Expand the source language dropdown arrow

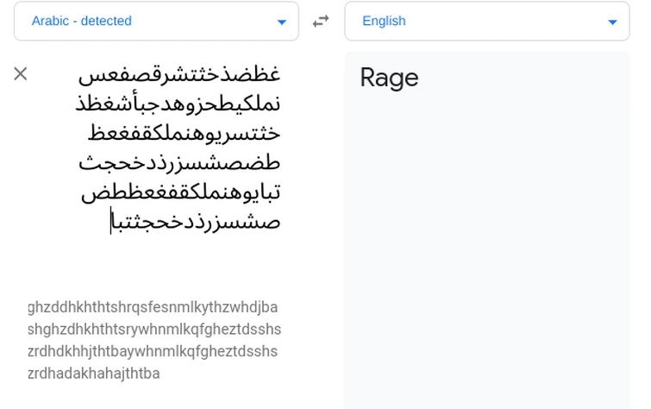281,22
